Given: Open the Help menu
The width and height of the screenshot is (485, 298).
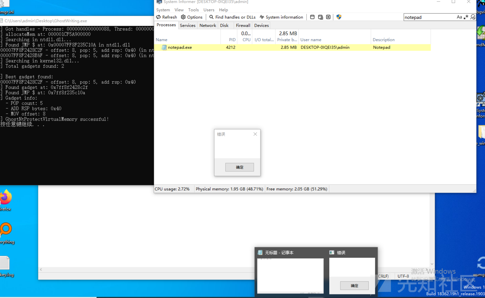Looking at the screenshot, I should pyautogui.click(x=223, y=10).
